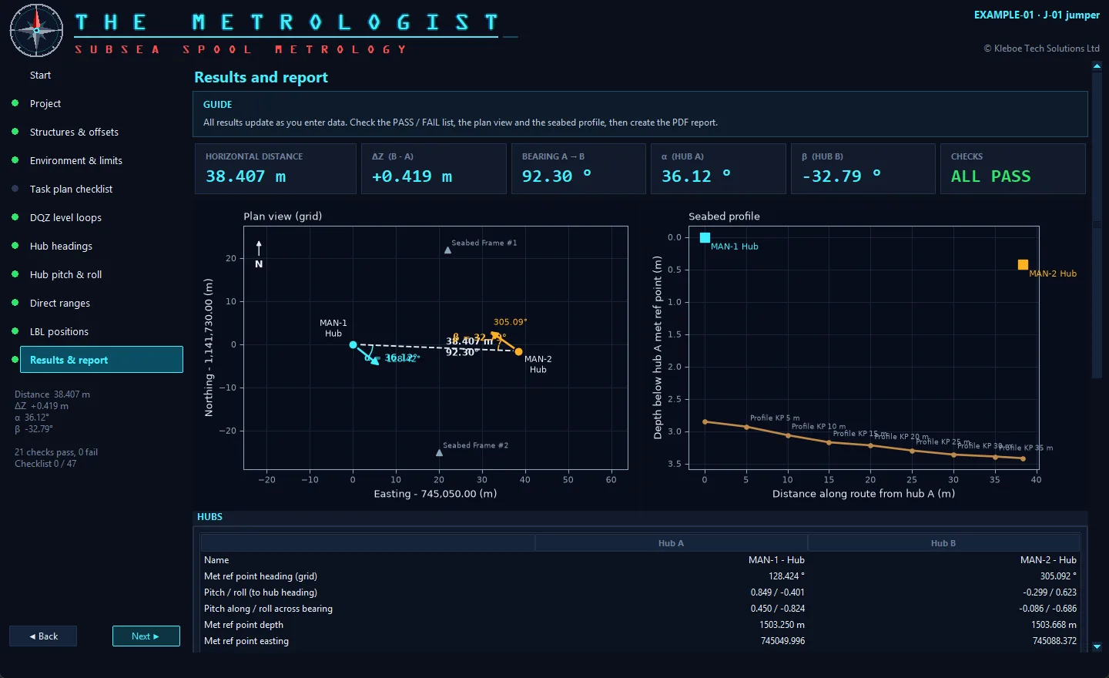
Task: Click the Bearing A→B 92.30° card
Action: click(x=578, y=168)
